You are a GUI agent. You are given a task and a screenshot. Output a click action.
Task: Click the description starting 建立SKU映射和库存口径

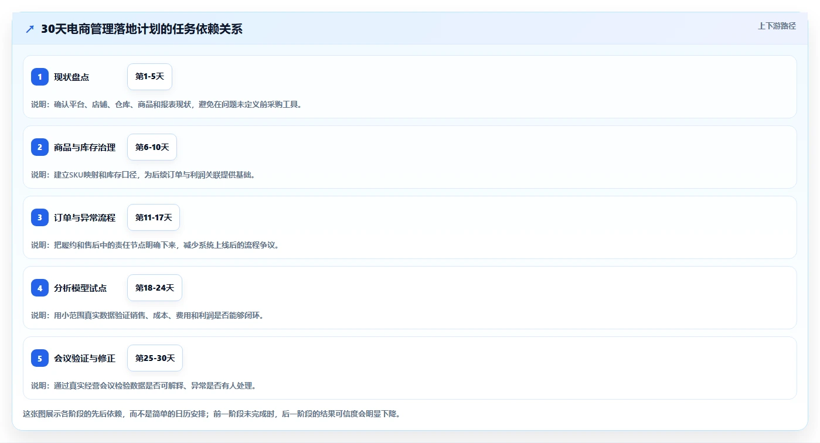[144, 175]
